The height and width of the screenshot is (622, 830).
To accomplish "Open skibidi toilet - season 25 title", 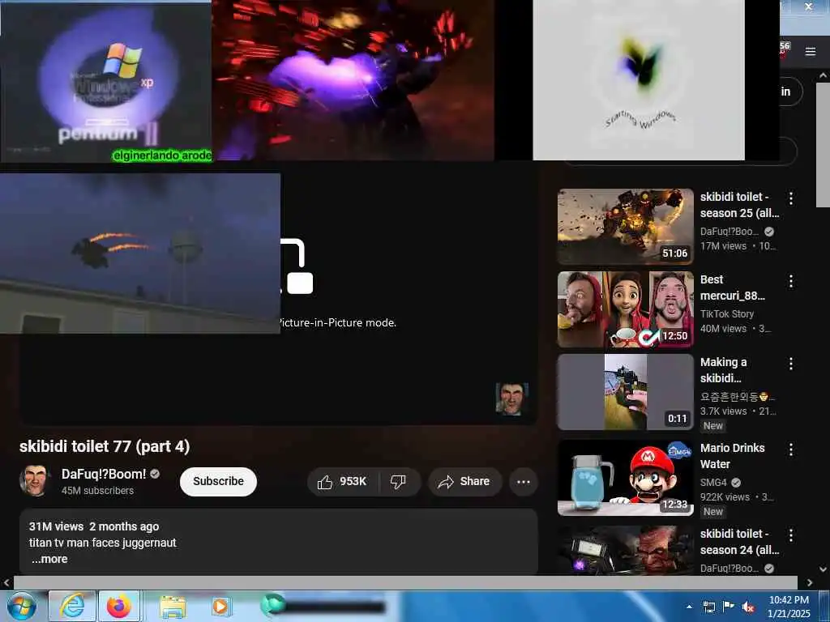I will [739, 205].
